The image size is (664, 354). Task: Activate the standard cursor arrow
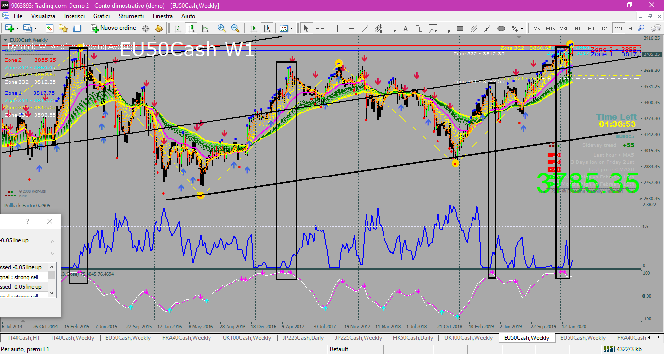[x=306, y=28]
